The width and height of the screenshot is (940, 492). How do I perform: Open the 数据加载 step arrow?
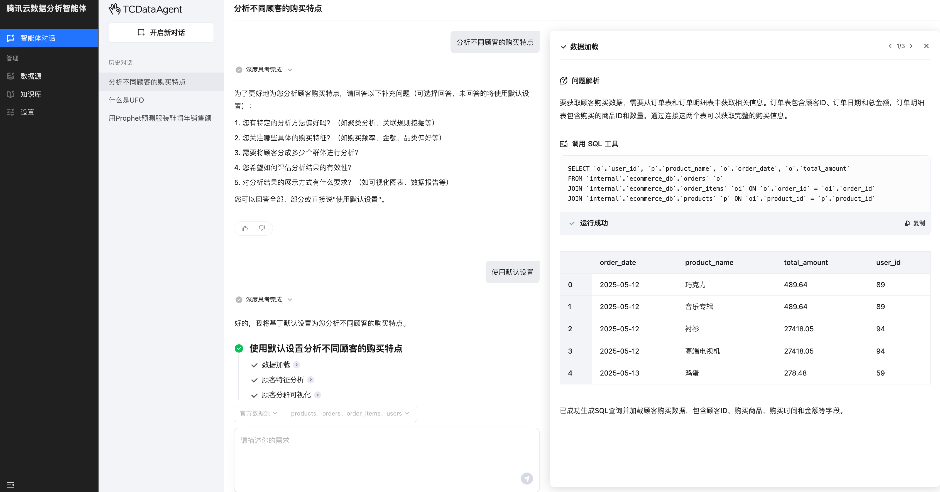pos(297,364)
